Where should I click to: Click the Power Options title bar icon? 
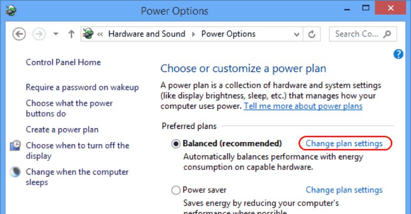coord(12,9)
